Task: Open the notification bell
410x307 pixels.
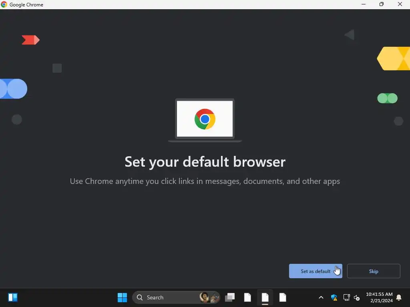Action: (399, 297)
